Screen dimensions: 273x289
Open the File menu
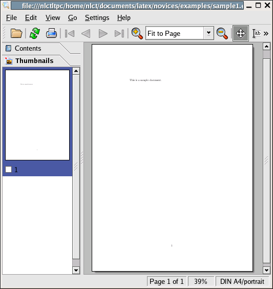pos(11,18)
